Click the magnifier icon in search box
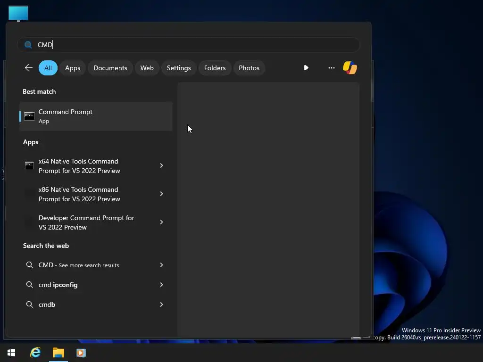Viewport: 483px width, 362px height. pos(28,45)
